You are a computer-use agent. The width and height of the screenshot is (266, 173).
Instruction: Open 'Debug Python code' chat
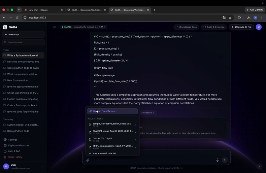[23, 131]
